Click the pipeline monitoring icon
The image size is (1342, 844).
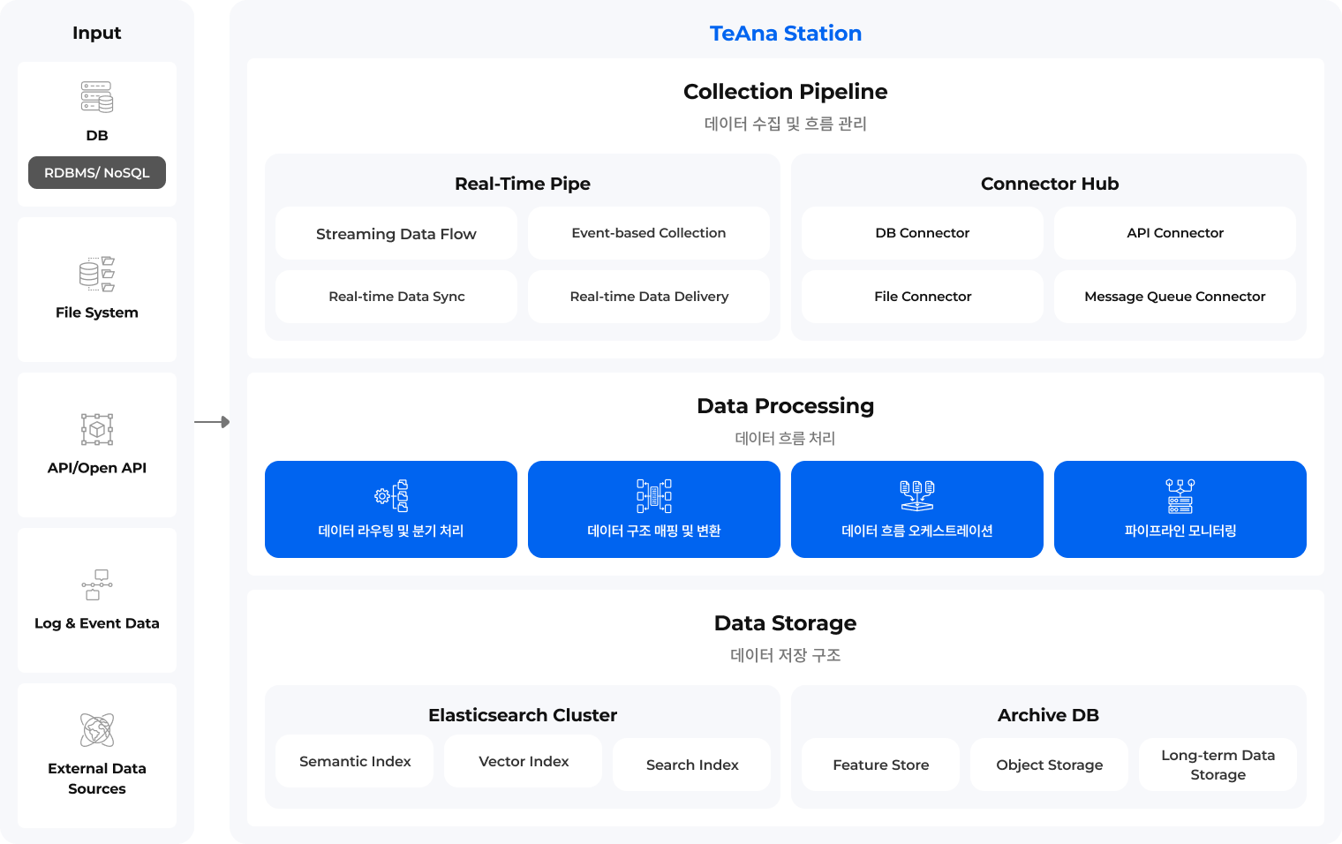click(x=1180, y=496)
